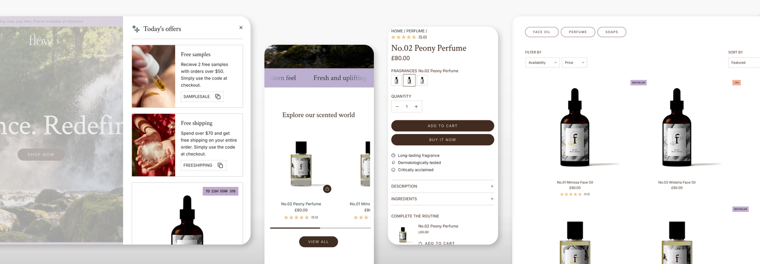The width and height of the screenshot is (760, 264).
Task: Expand the Ingredients accordion
Action: (x=442, y=199)
